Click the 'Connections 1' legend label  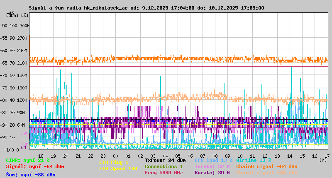point(164,166)
